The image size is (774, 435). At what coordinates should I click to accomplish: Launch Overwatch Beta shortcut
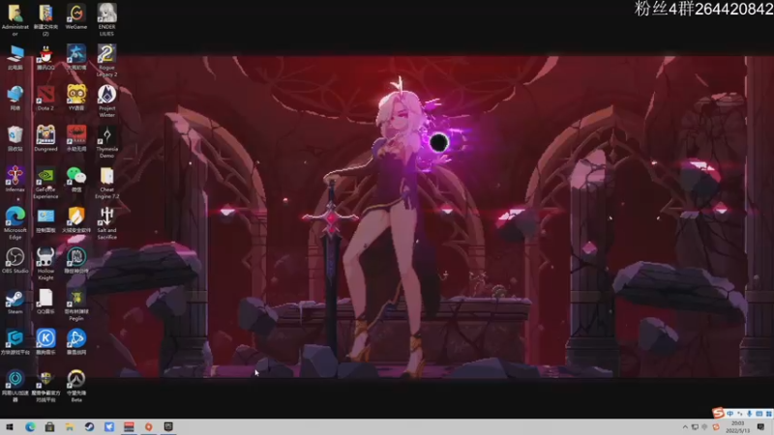click(76, 386)
